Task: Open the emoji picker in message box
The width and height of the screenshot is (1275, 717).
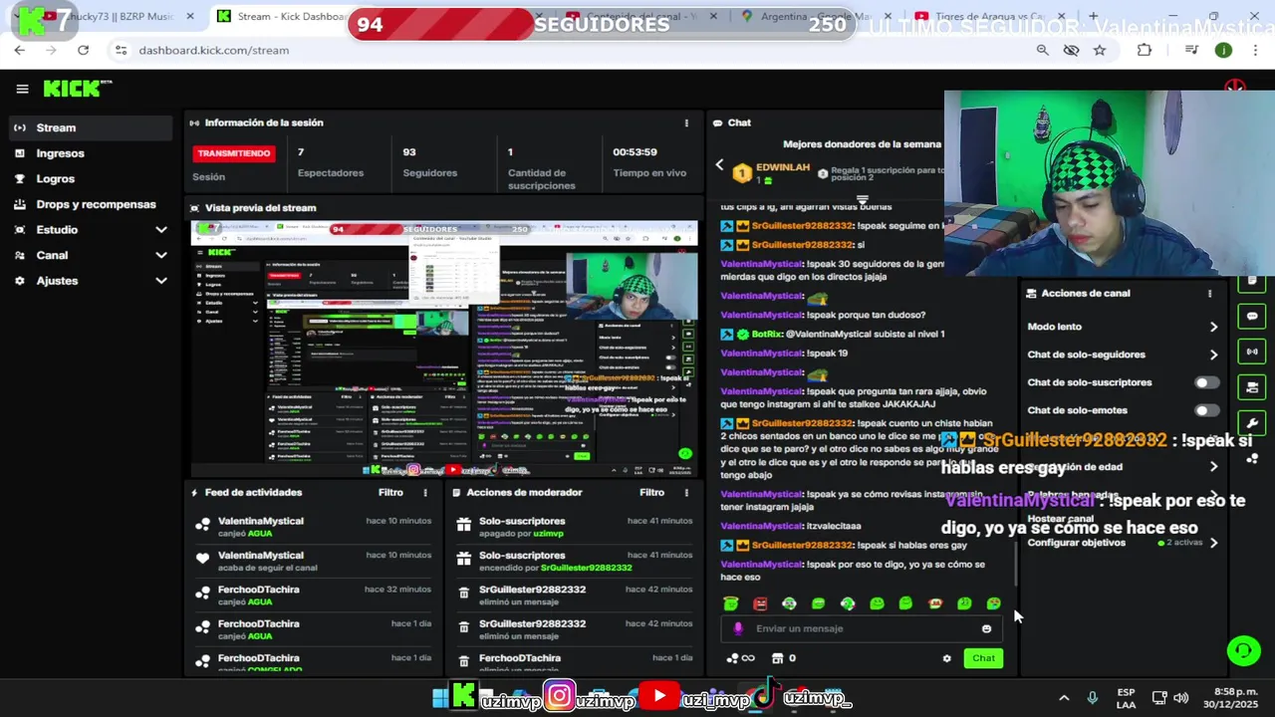Action: (986, 628)
